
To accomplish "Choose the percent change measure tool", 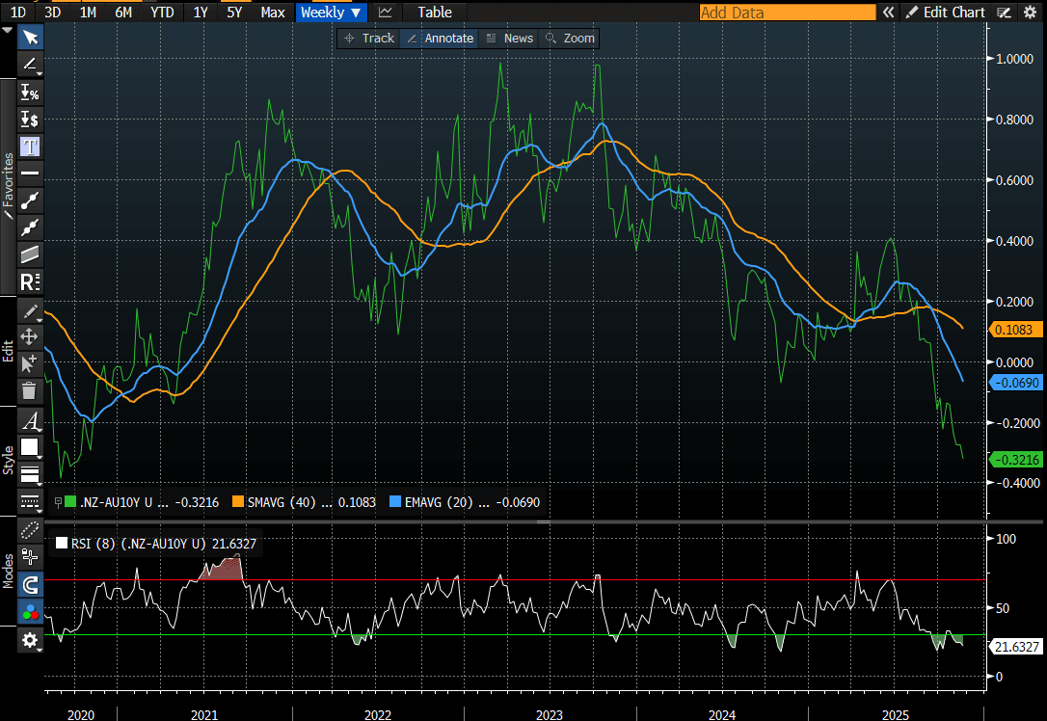I will (x=31, y=93).
